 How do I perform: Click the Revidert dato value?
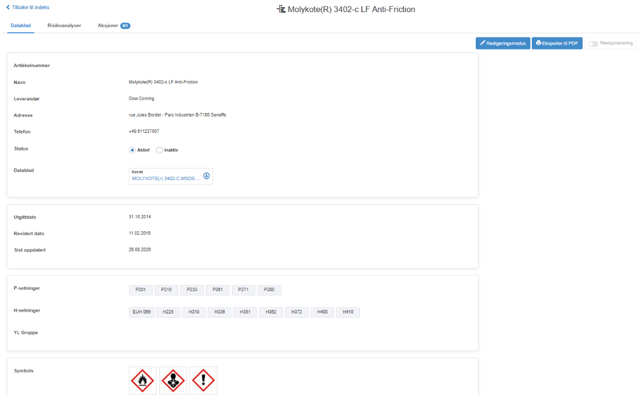coord(140,233)
